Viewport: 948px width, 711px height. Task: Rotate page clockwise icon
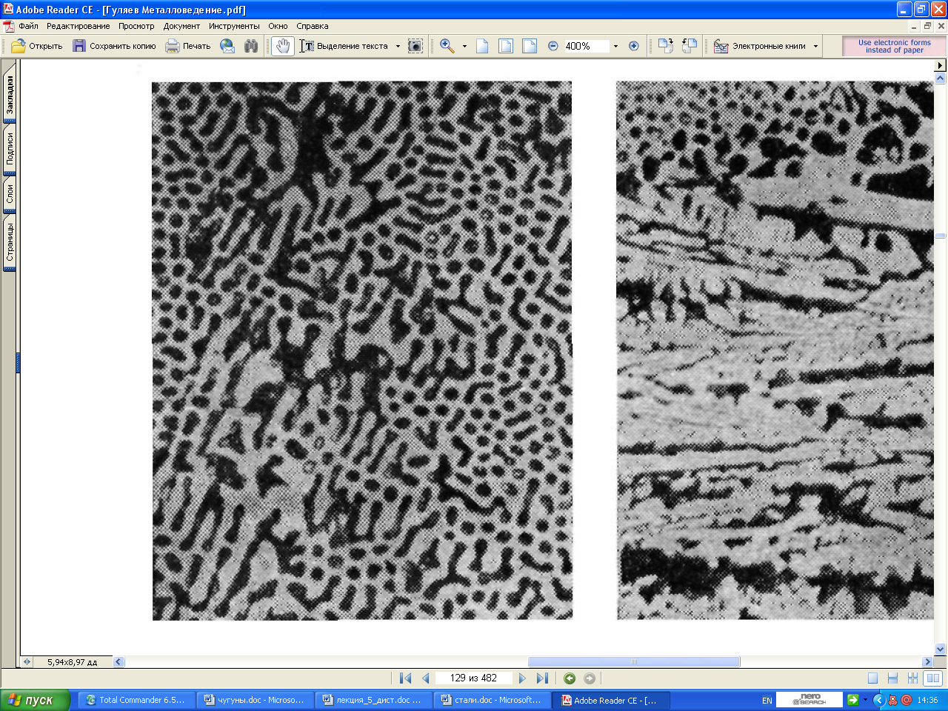click(666, 46)
